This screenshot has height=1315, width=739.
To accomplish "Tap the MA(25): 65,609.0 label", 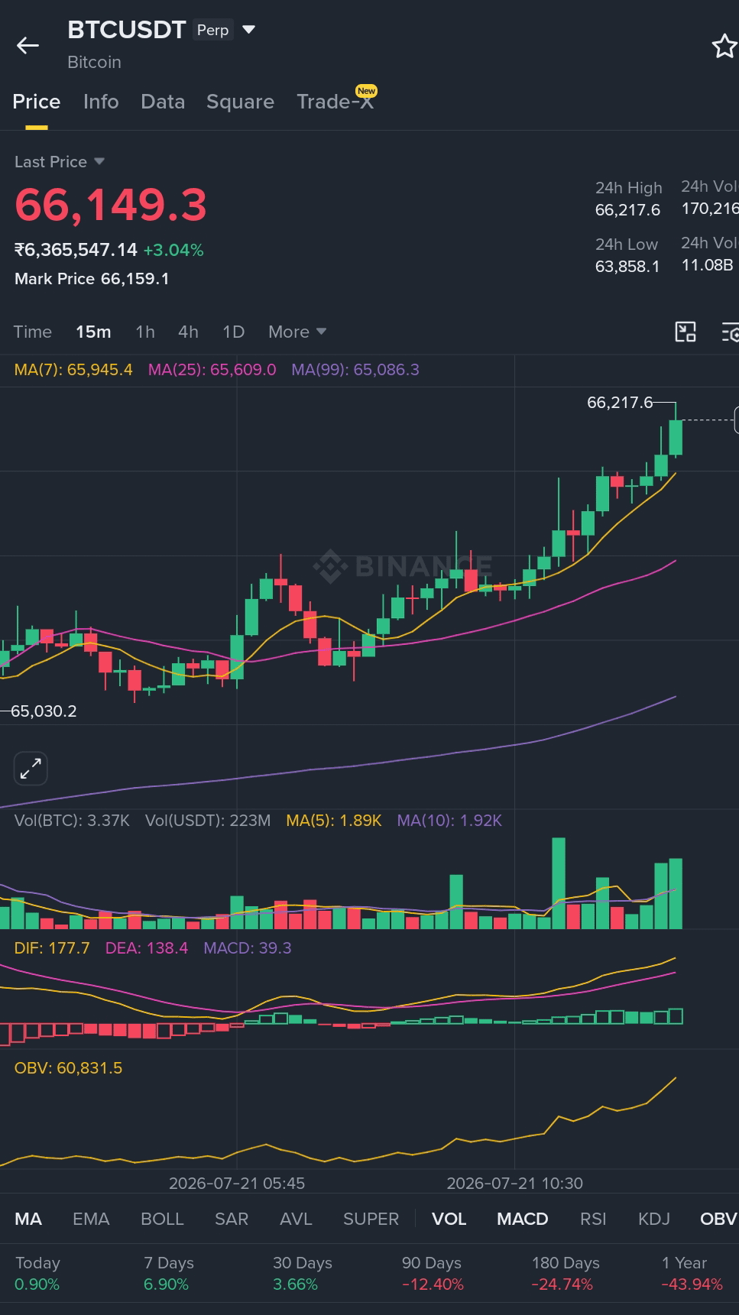I will tap(212, 370).
